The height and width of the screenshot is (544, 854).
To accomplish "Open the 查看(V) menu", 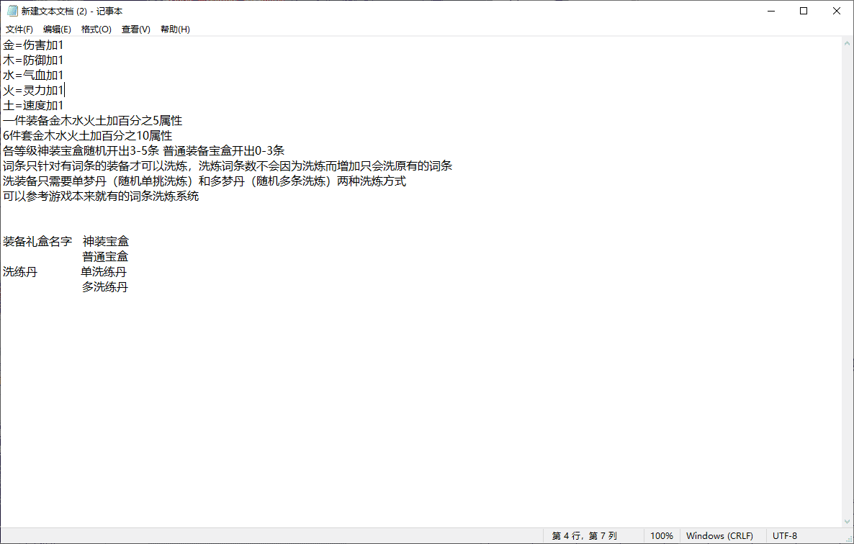I will tap(135, 30).
